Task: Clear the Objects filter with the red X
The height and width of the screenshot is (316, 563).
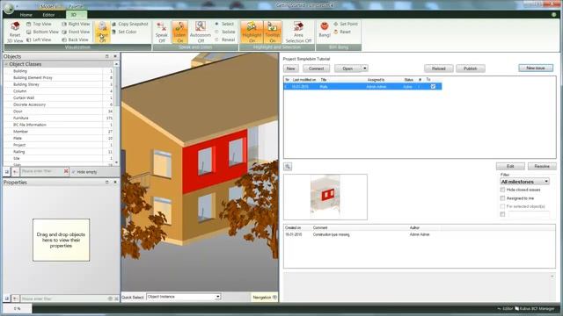Action: (66, 171)
